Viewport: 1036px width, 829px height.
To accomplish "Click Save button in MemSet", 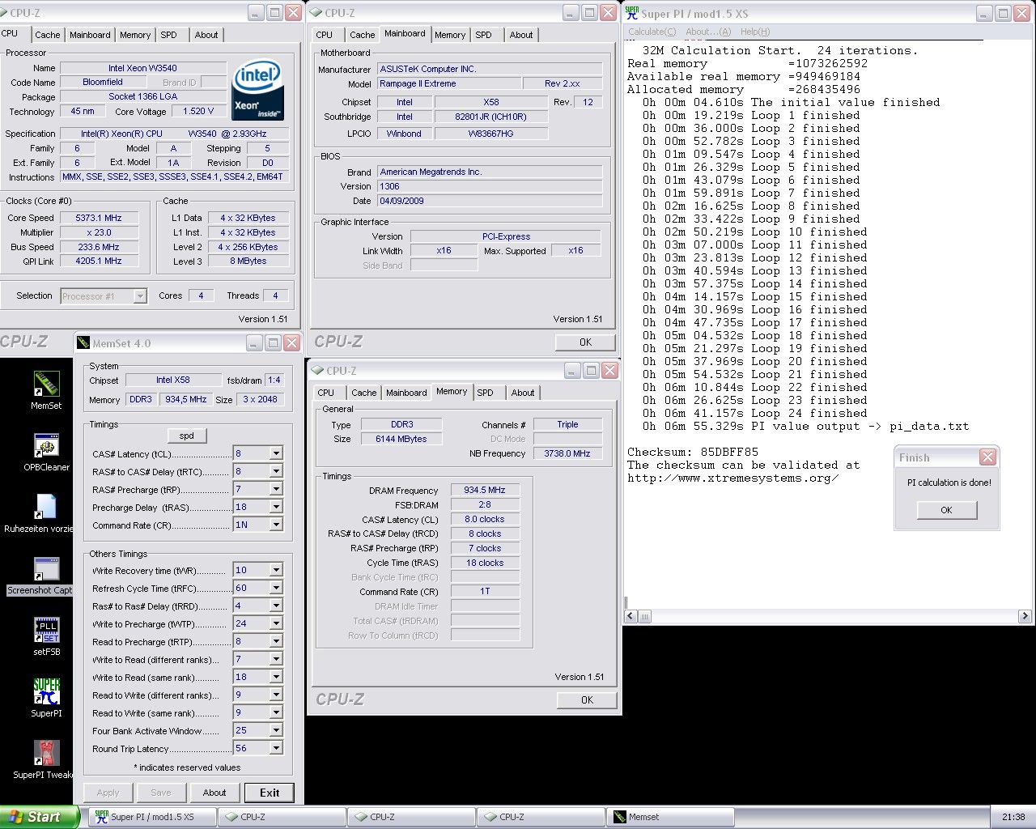I will coord(161,793).
